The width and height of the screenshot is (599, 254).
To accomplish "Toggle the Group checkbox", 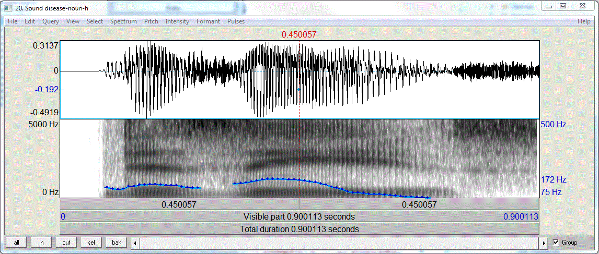I will [x=556, y=243].
